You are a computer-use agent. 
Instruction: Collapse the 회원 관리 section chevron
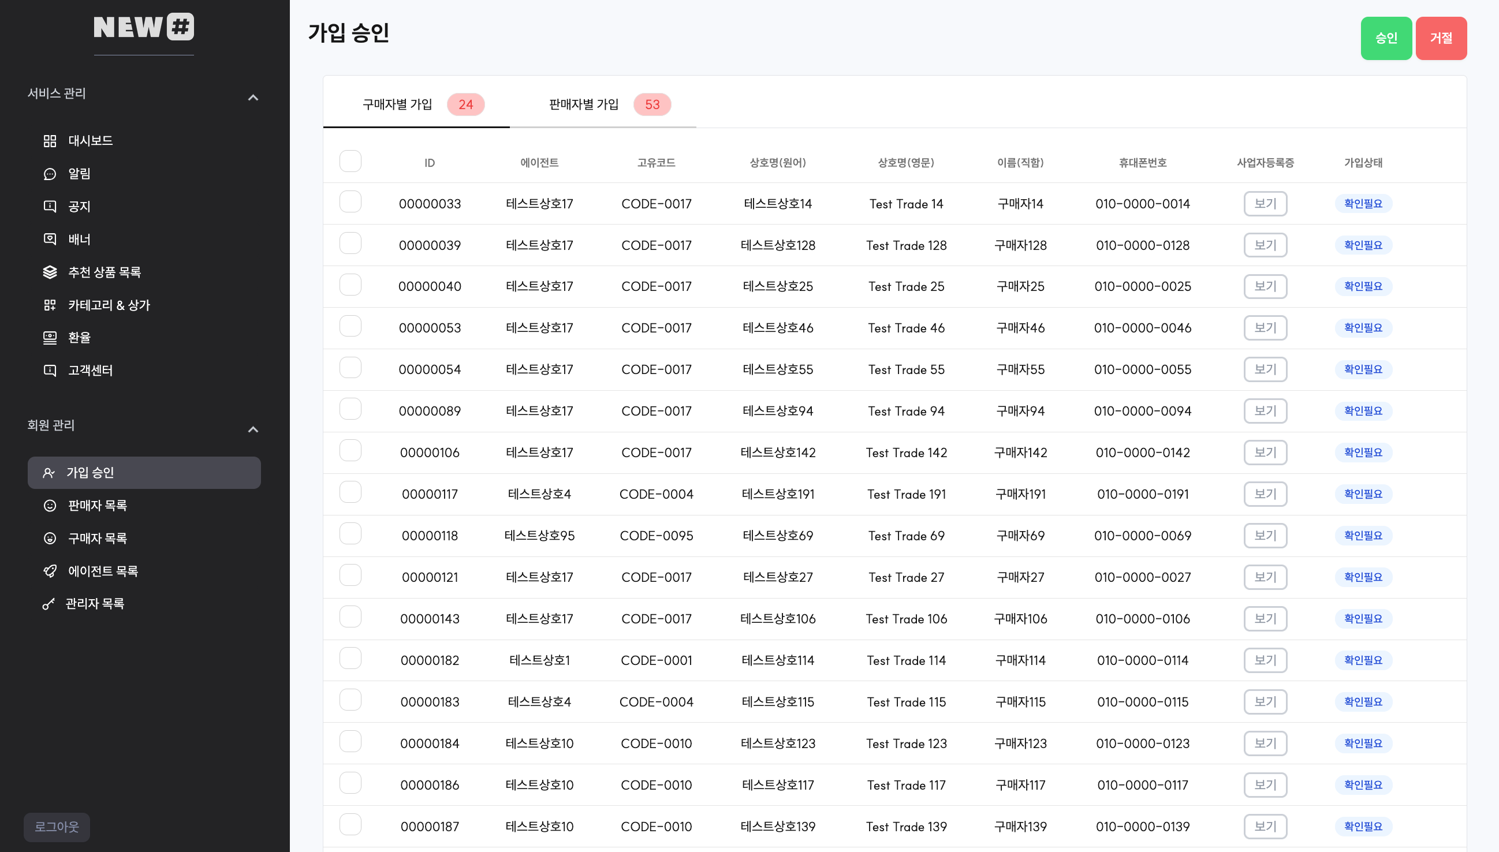[x=253, y=429]
